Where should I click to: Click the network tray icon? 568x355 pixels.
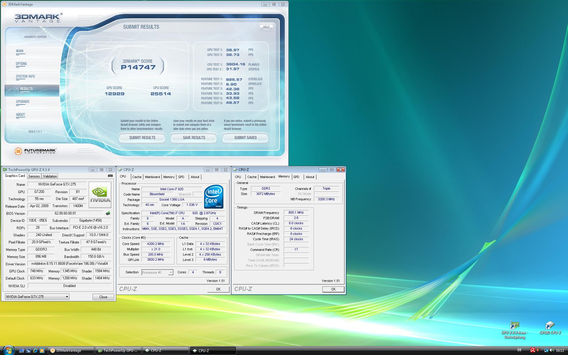click(x=546, y=350)
